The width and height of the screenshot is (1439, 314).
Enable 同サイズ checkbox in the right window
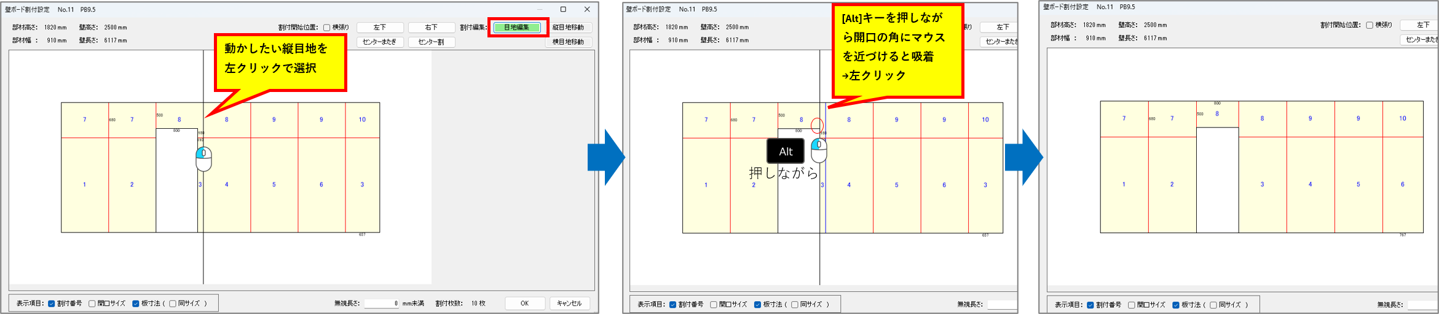[x=1213, y=305]
